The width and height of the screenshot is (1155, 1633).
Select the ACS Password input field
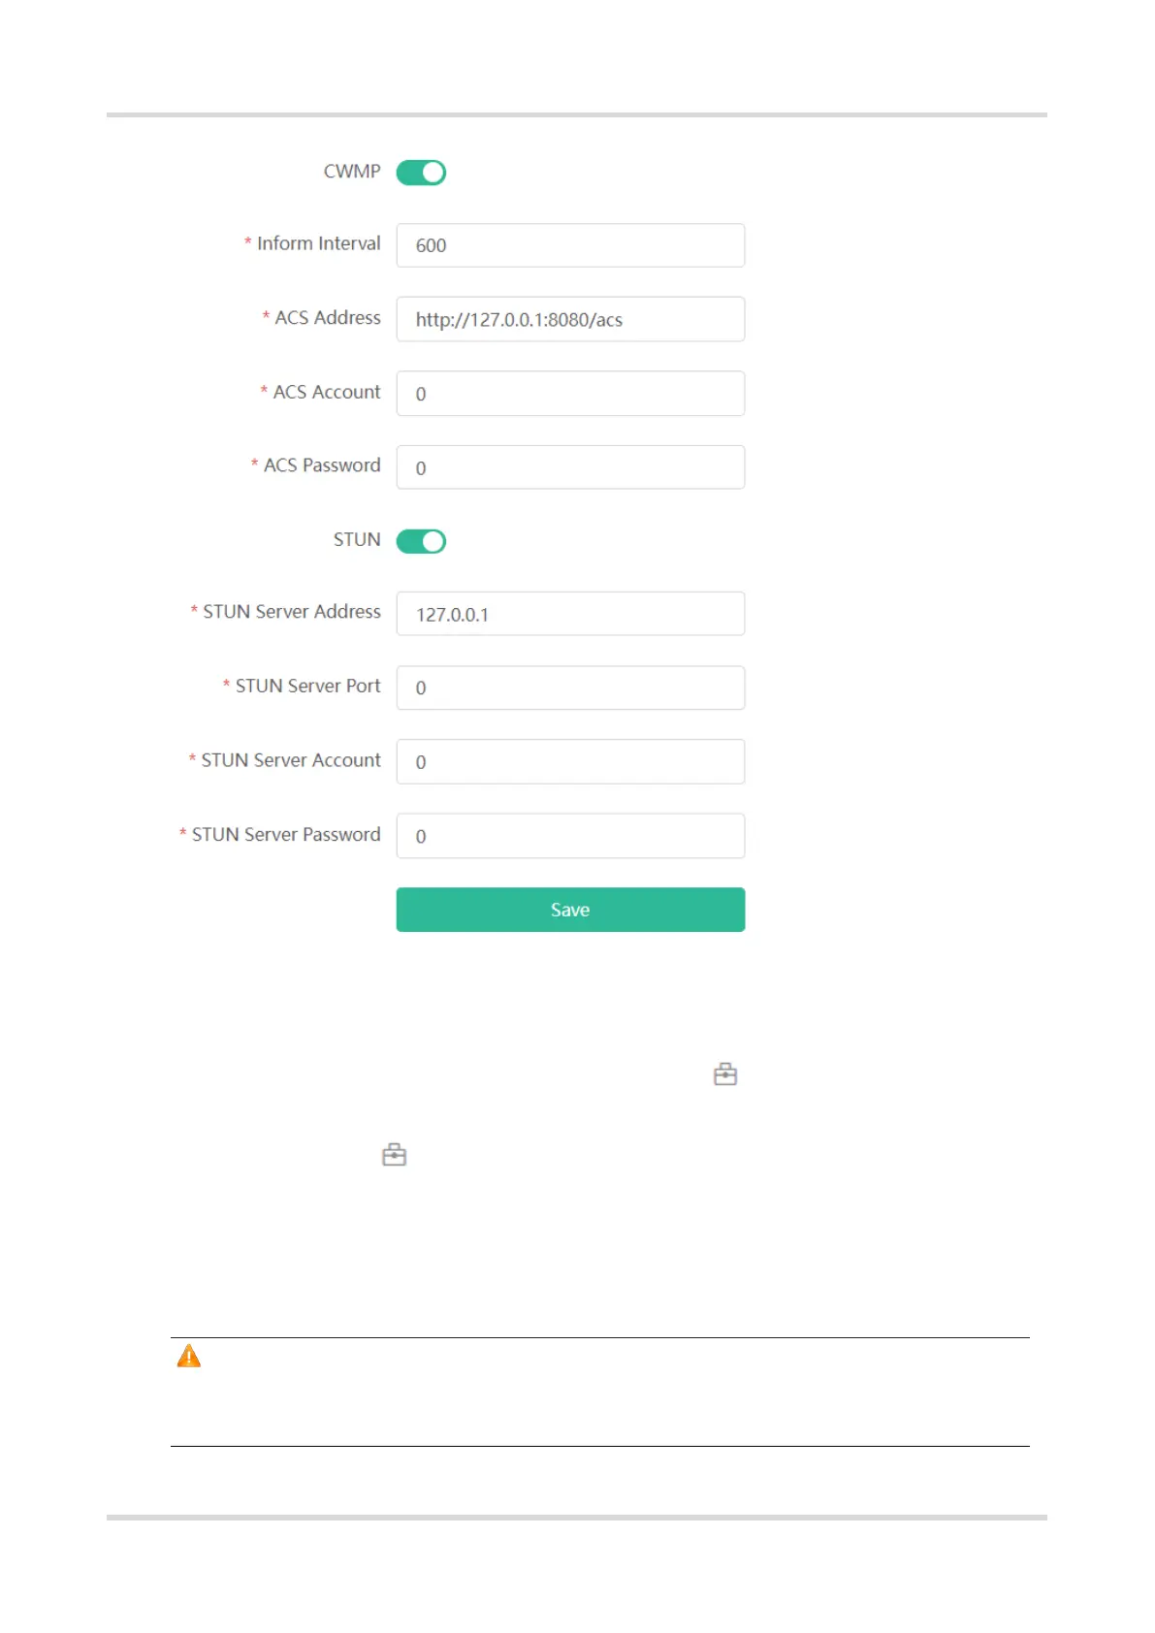[570, 467]
